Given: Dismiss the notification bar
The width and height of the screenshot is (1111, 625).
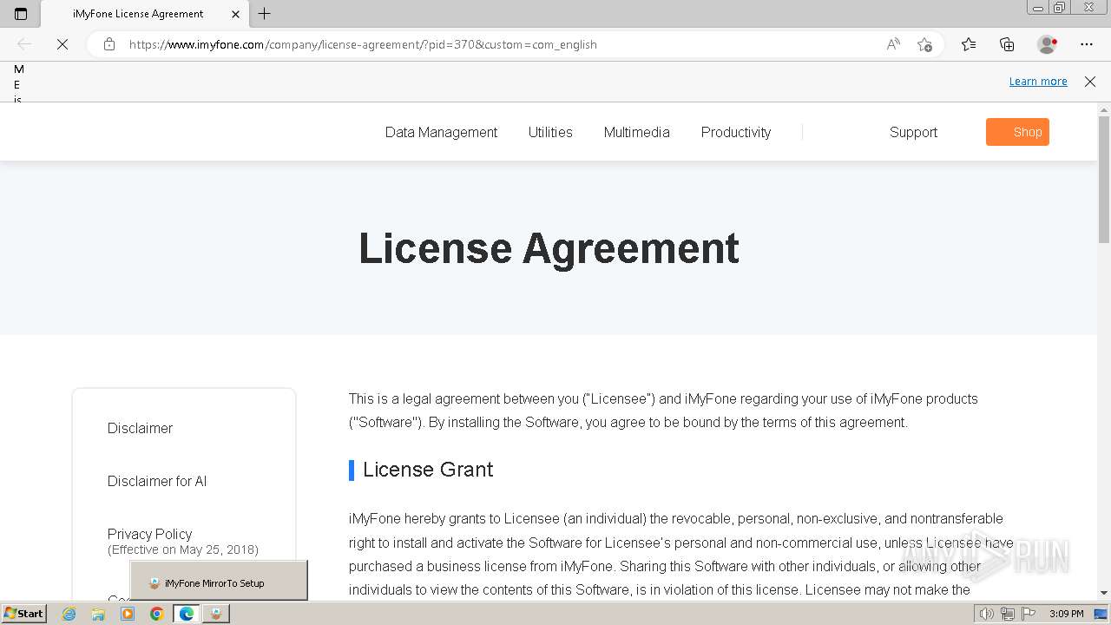Looking at the screenshot, I should [x=1090, y=82].
